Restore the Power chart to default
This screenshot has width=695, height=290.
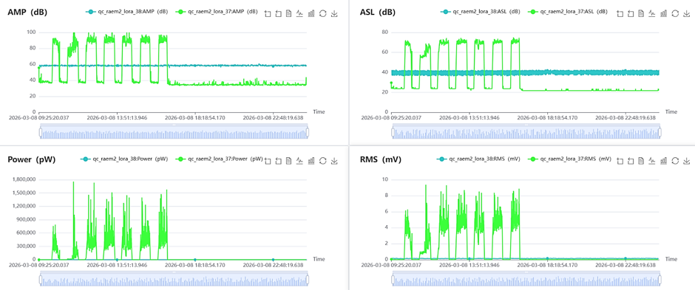coord(322,161)
